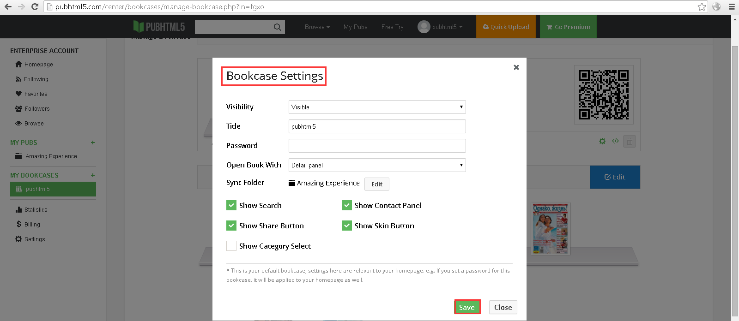
Task: Expand the Browse menu in top bar
Action: click(317, 27)
